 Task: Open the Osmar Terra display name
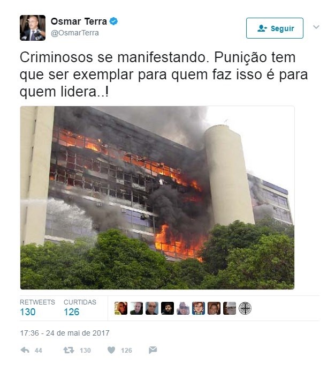coord(79,21)
